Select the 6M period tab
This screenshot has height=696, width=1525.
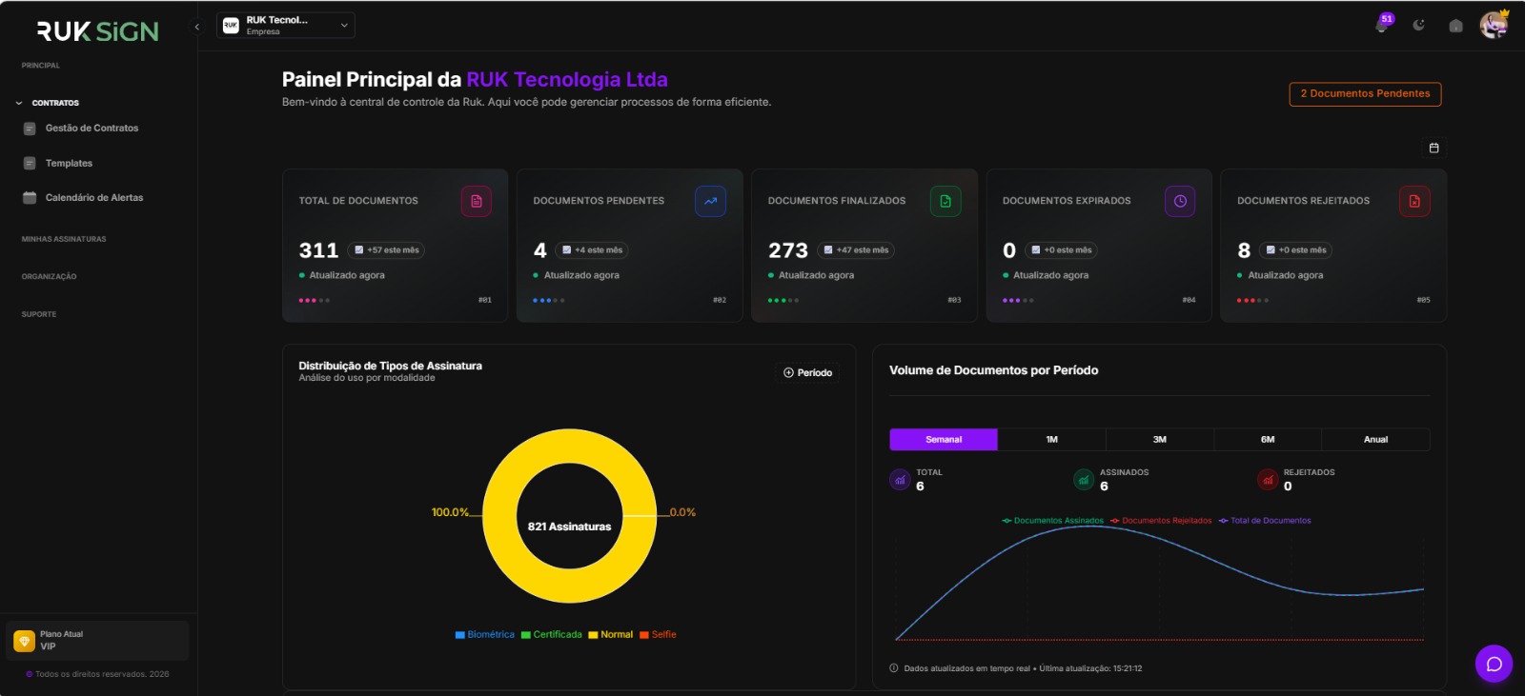coord(1268,439)
